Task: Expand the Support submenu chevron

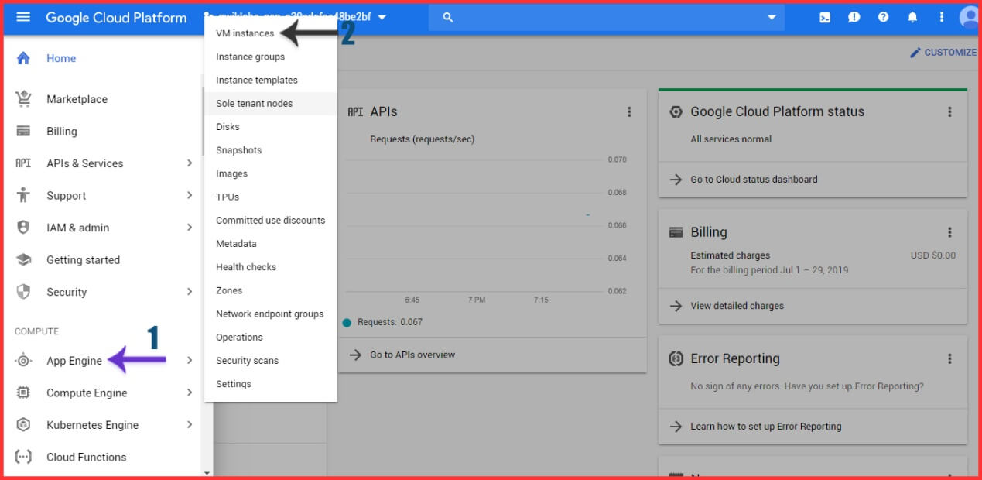Action: [190, 195]
